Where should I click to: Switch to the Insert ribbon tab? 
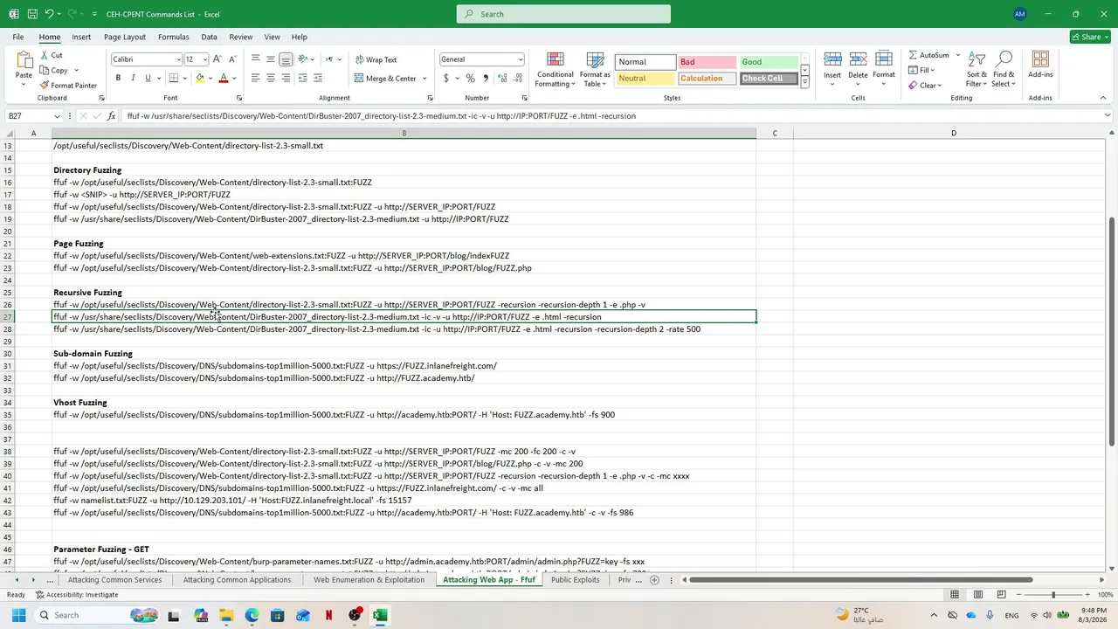[x=81, y=37]
